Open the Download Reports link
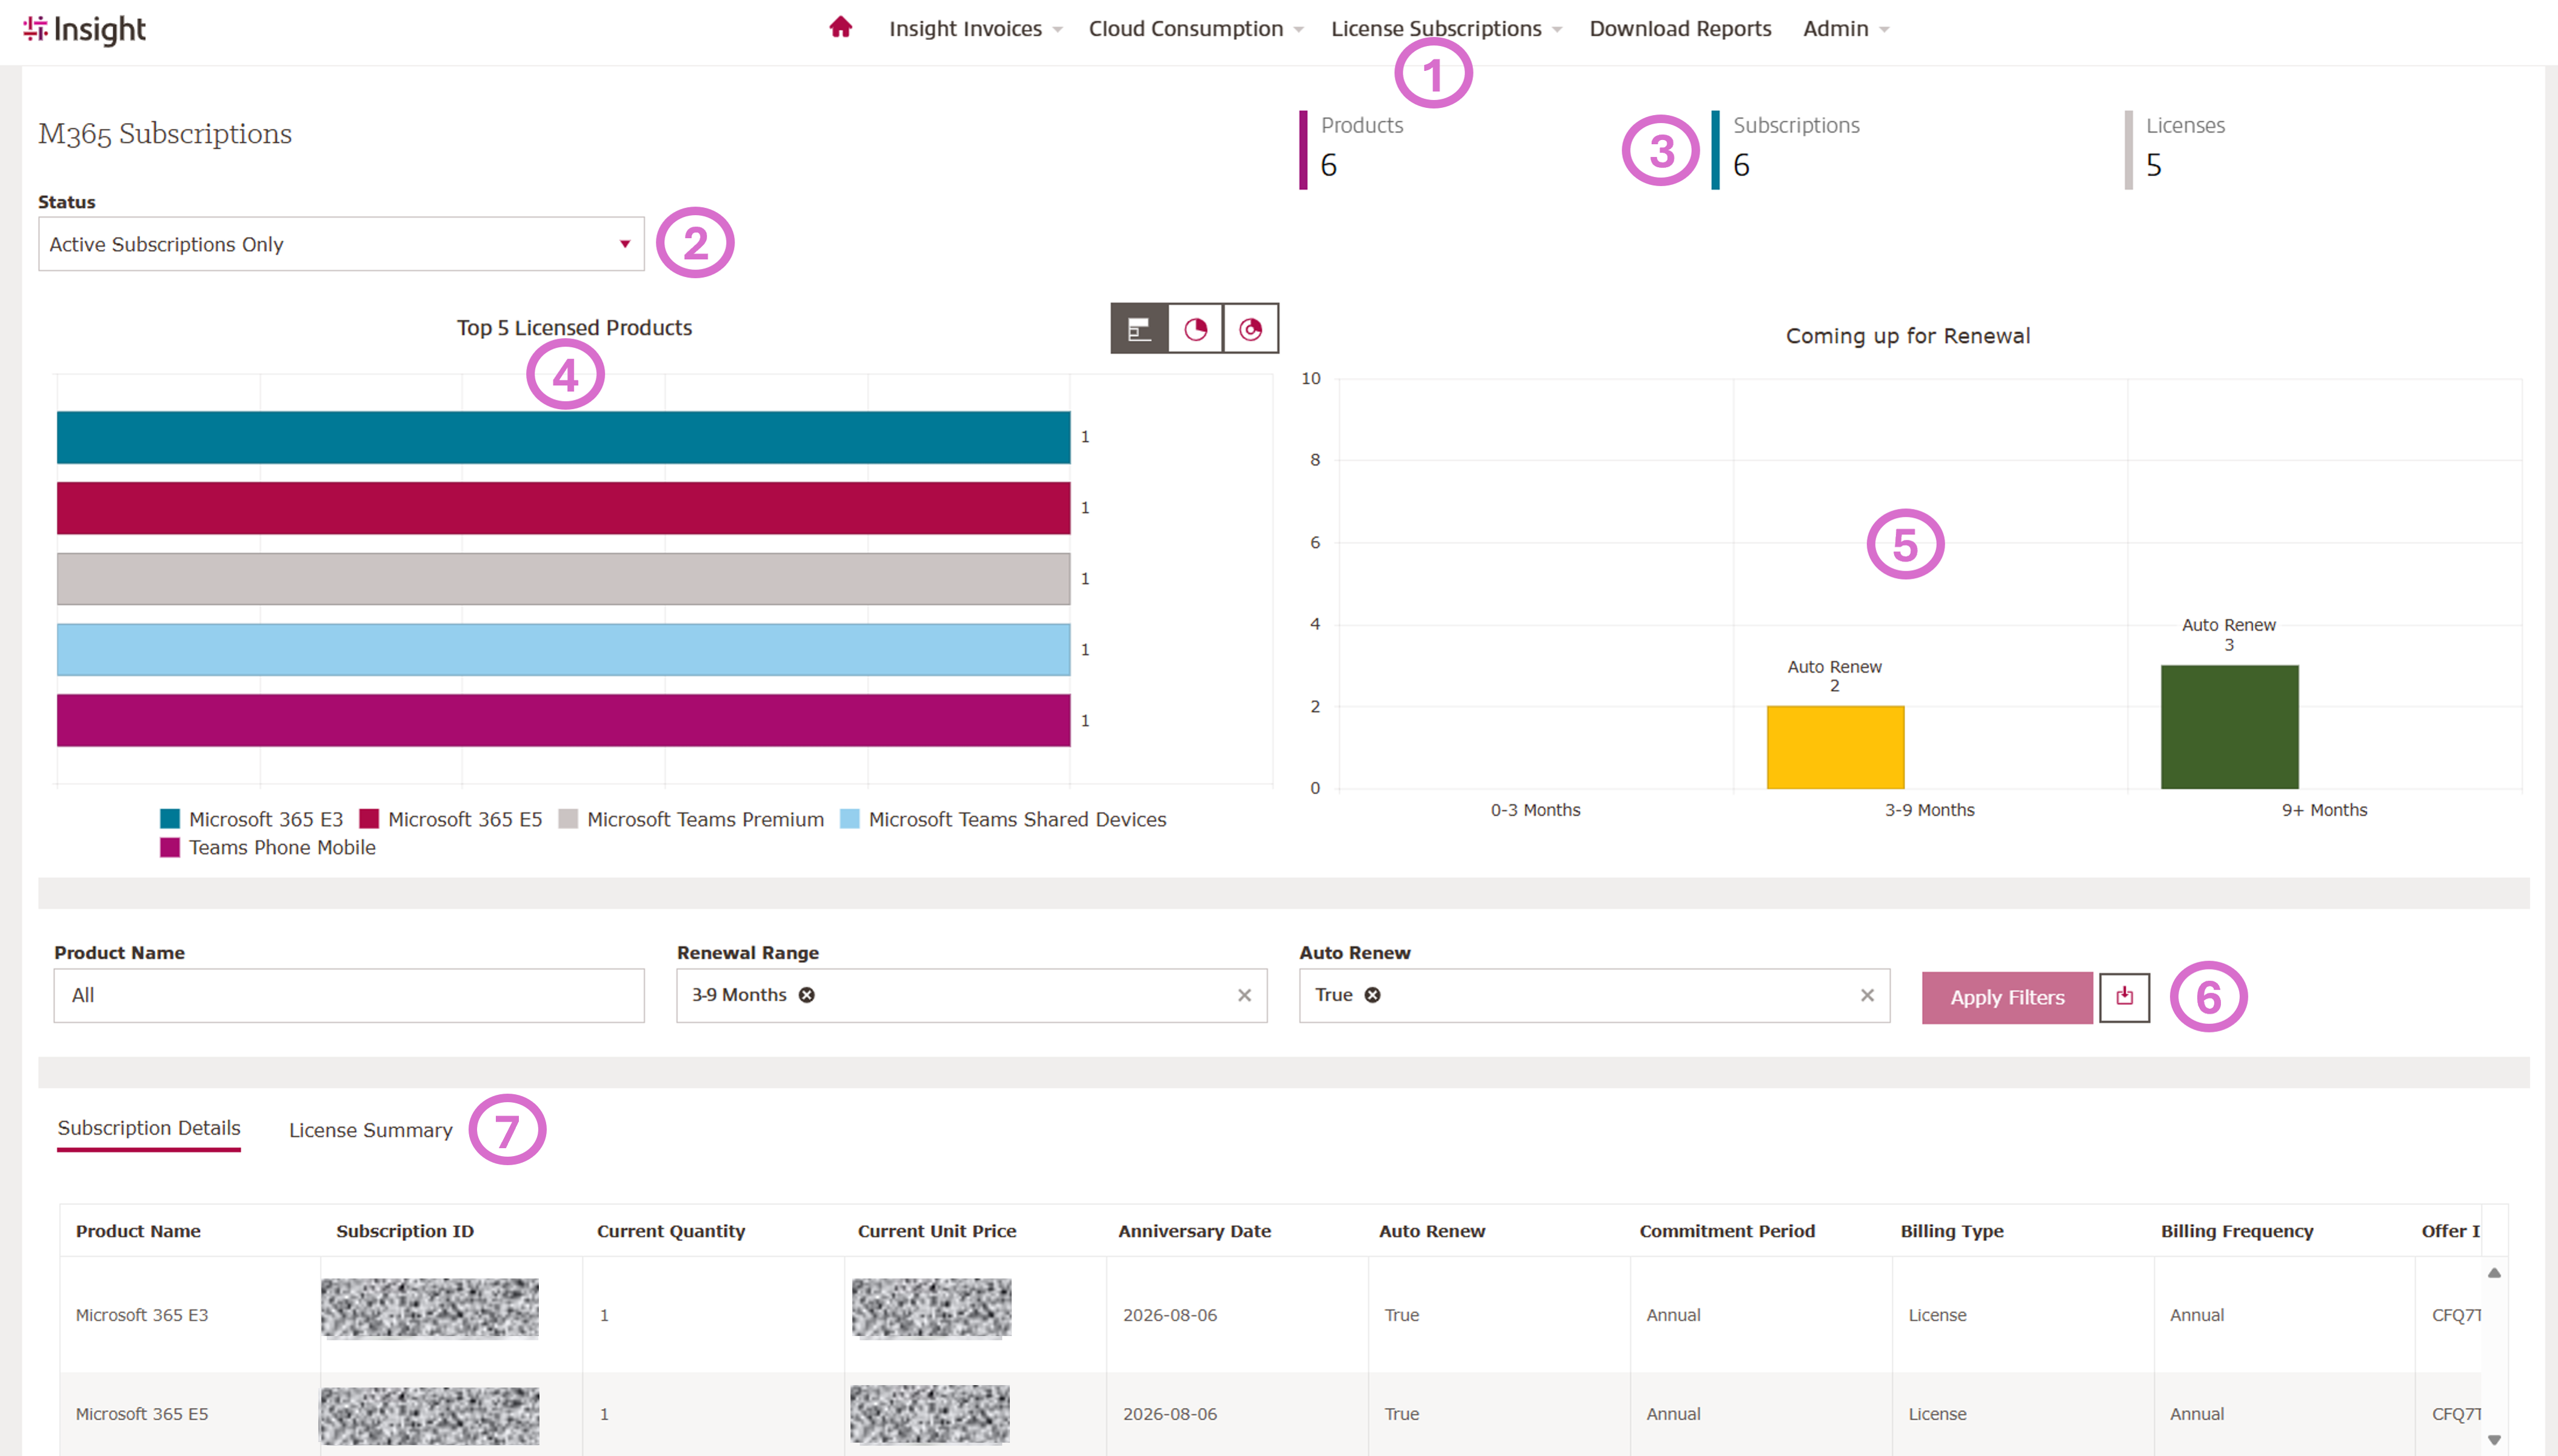2558x1456 pixels. (1680, 29)
